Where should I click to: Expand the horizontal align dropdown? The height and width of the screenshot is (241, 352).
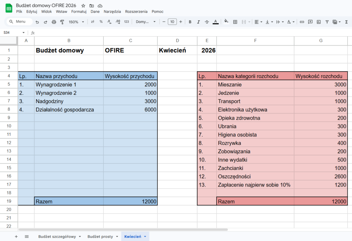tap(258, 22)
